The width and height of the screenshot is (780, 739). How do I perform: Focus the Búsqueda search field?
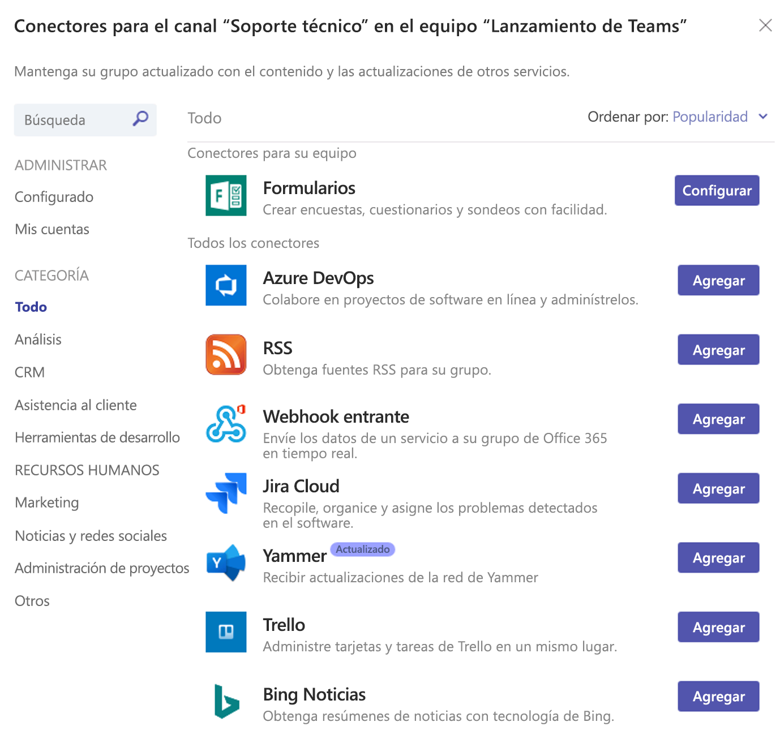pos(85,120)
